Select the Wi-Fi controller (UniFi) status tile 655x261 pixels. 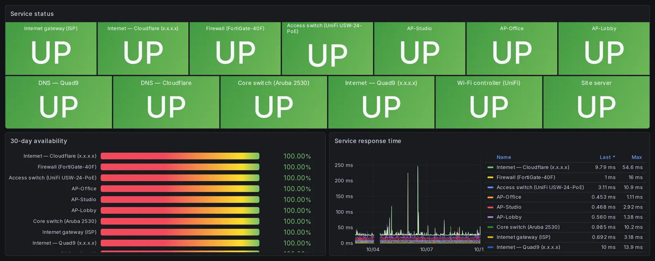pyautogui.click(x=489, y=102)
